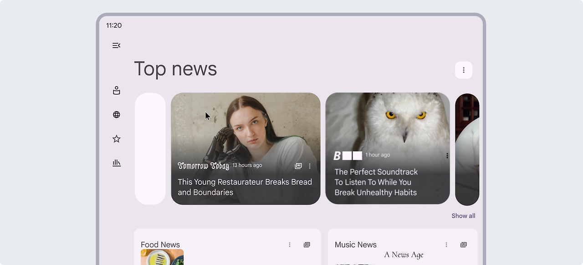Open more options on owl Soundtrack card
Image resolution: width=583 pixels, height=265 pixels.
click(x=447, y=156)
